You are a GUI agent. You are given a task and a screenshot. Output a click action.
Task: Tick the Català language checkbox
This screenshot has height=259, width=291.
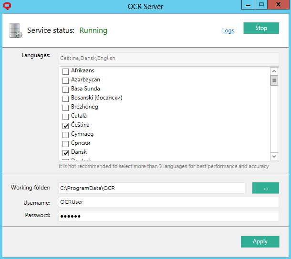pyautogui.click(x=66, y=116)
